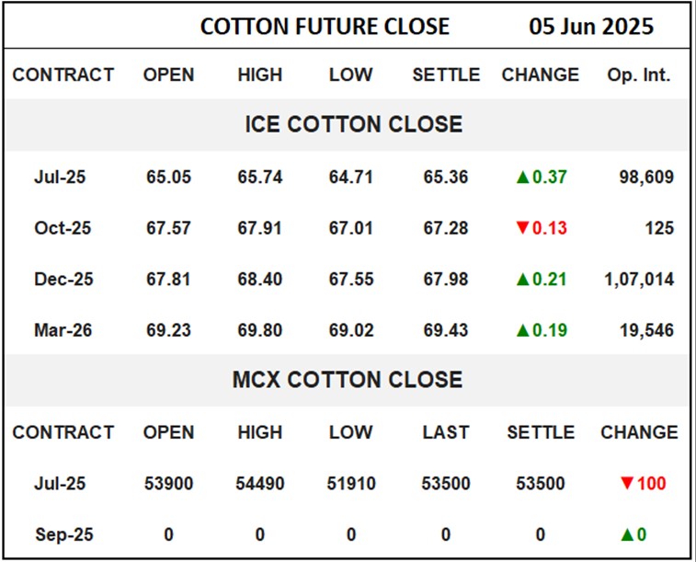Select the 1,07,014 open interest value
This screenshot has height=562, width=696.
click(637, 279)
